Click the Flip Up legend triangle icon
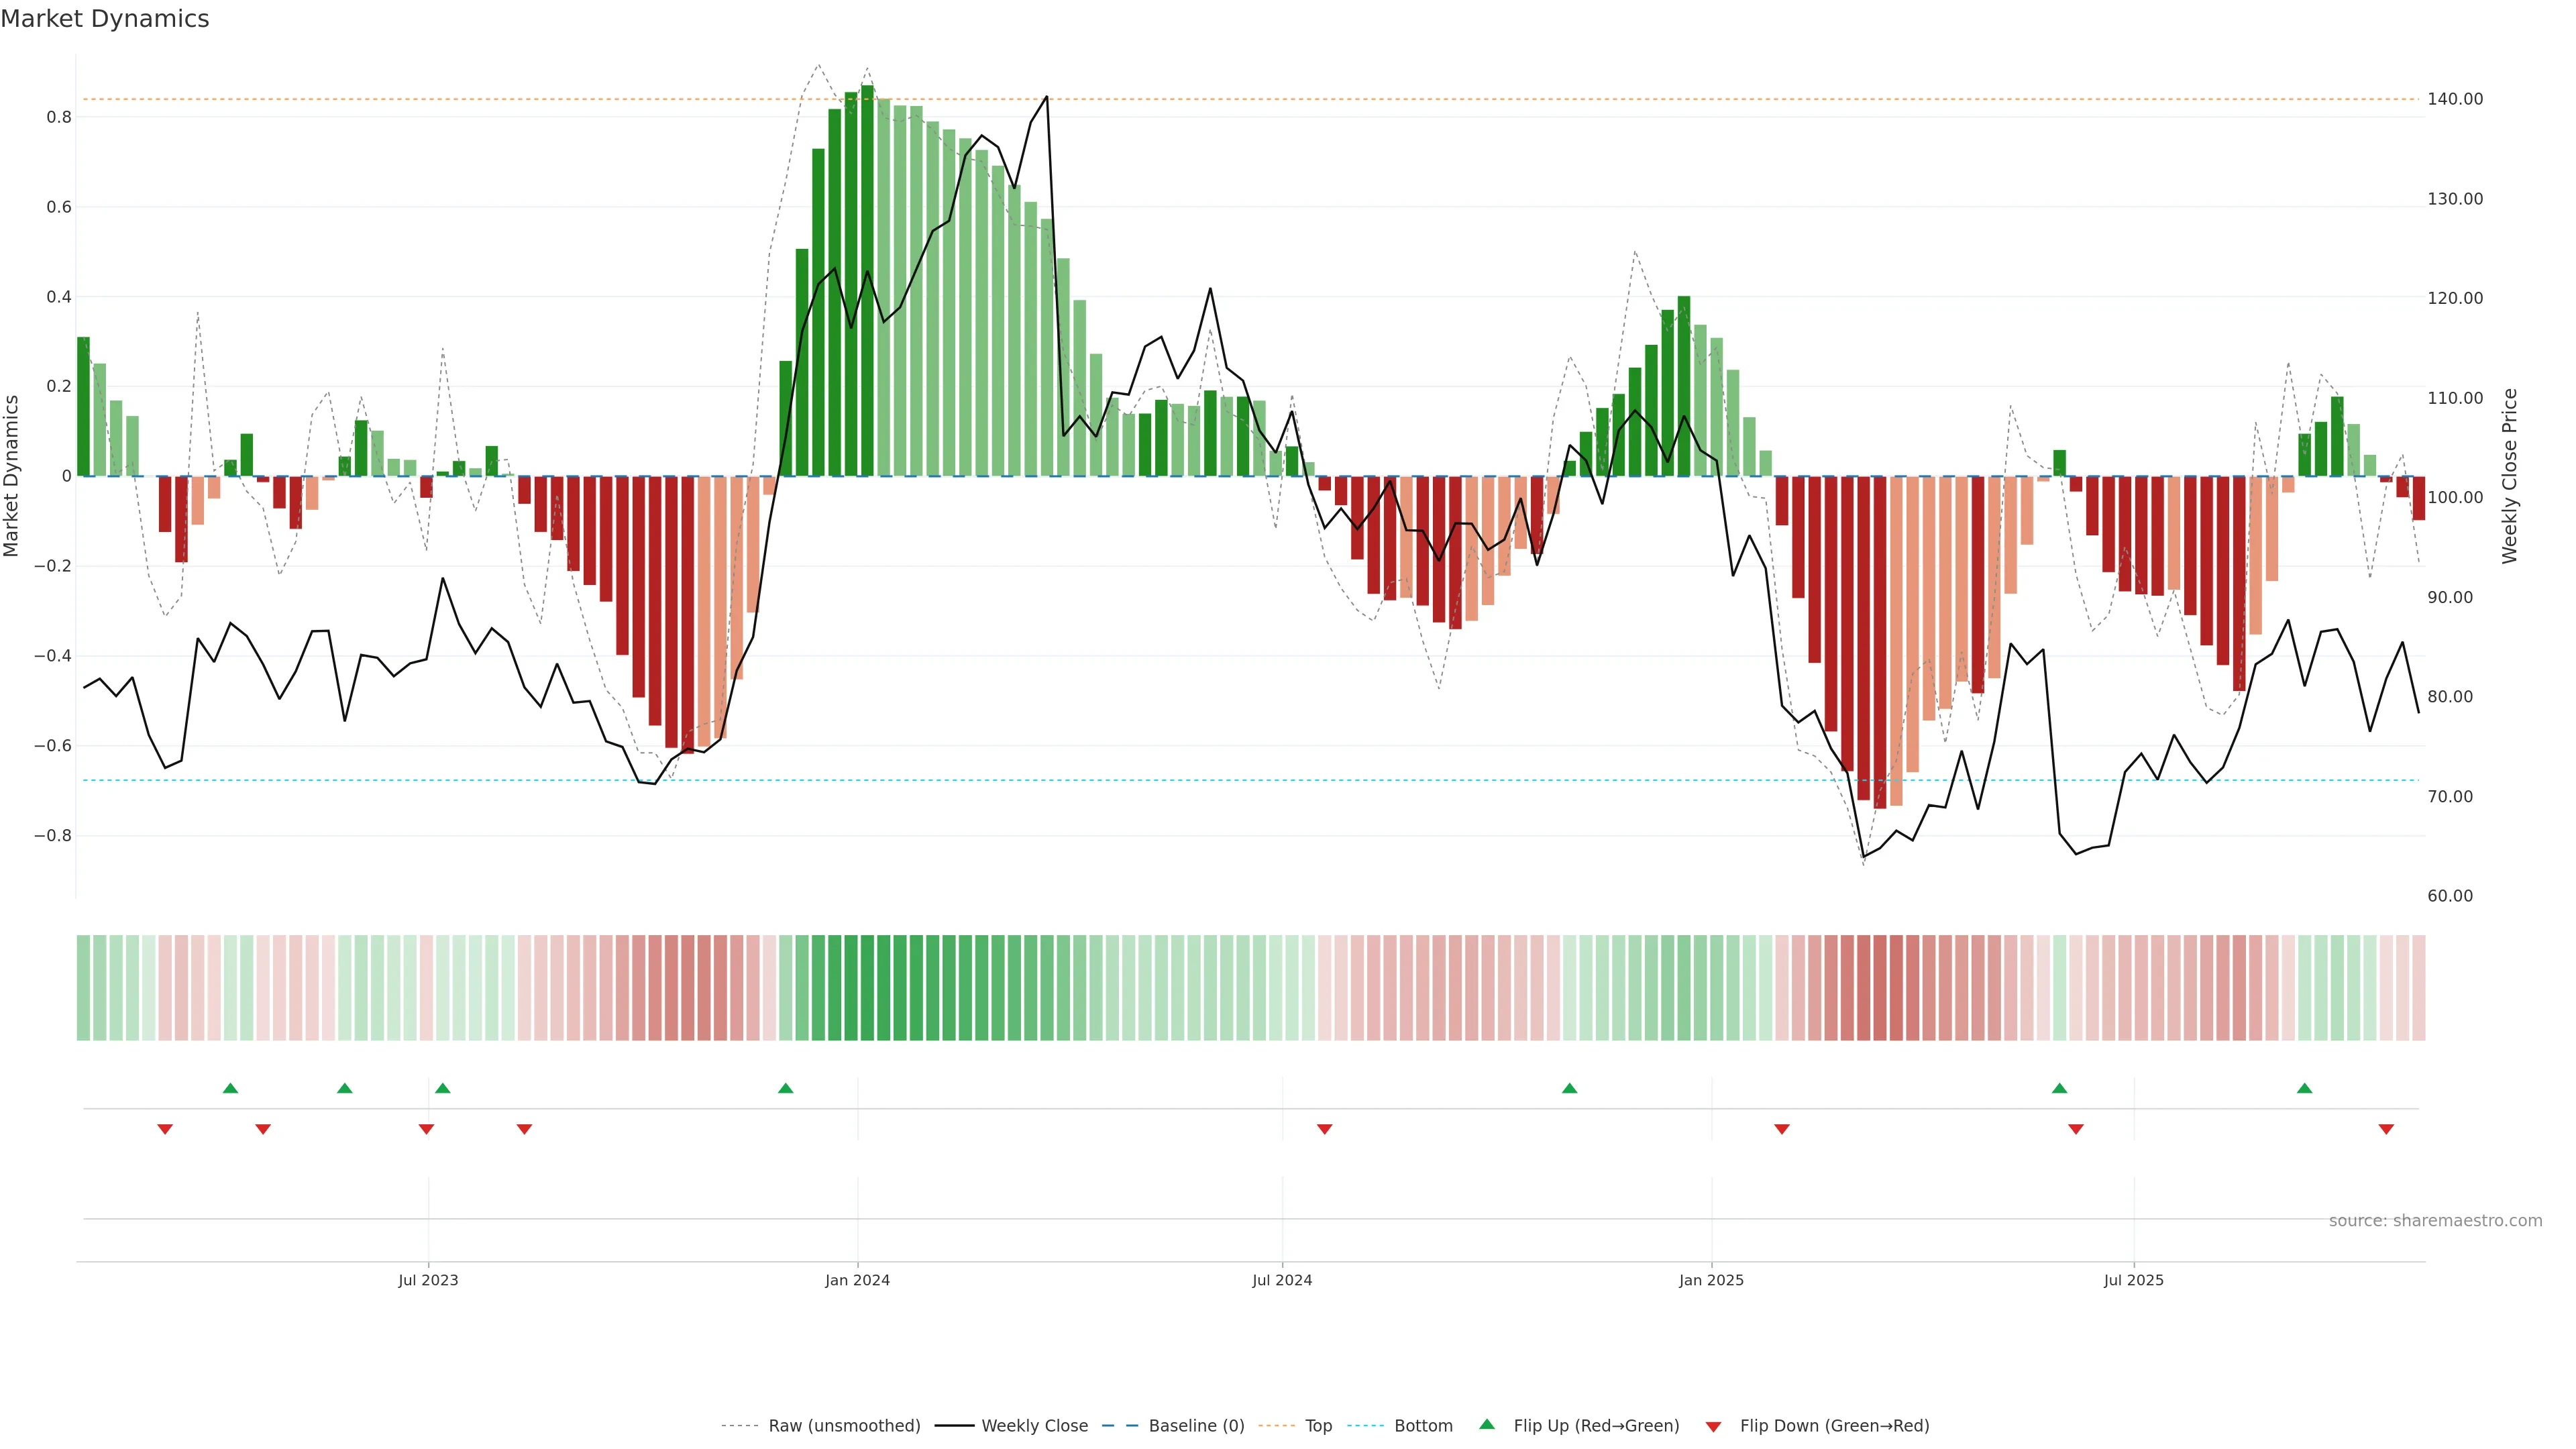The height and width of the screenshot is (1449, 2576). click(1487, 1424)
